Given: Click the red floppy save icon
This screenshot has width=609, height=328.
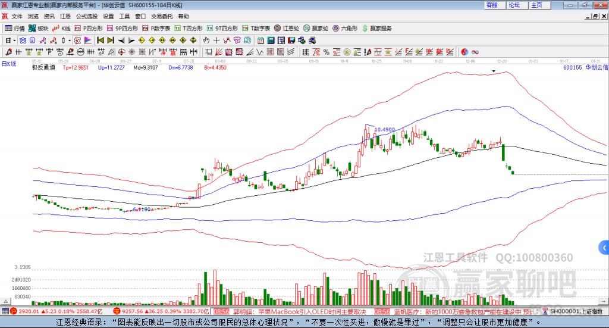Looking at the screenshot, I should (x=291, y=40).
